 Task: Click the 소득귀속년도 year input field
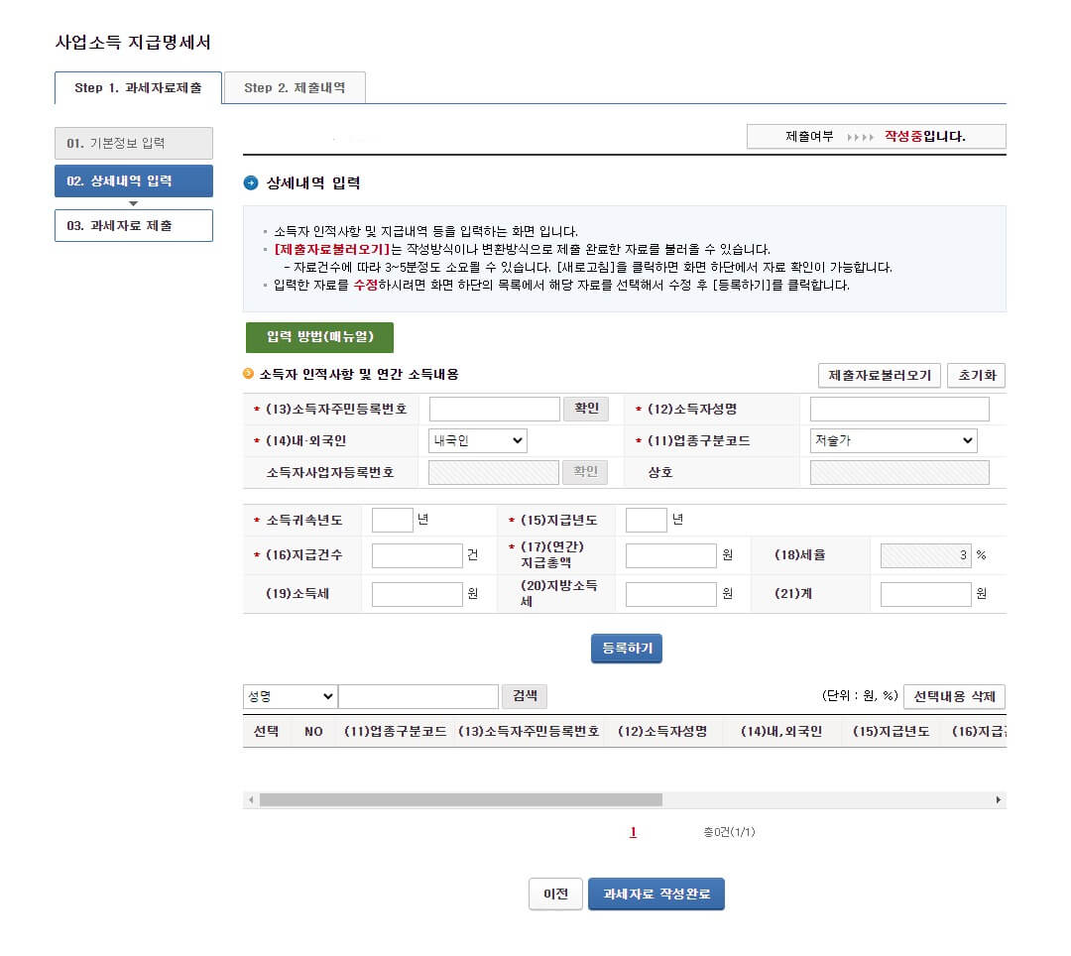391,519
